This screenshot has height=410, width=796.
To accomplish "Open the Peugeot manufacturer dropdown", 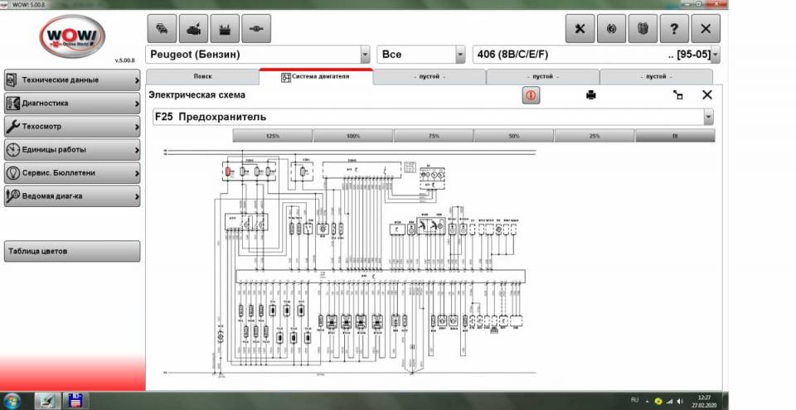I will click(x=365, y=55).
